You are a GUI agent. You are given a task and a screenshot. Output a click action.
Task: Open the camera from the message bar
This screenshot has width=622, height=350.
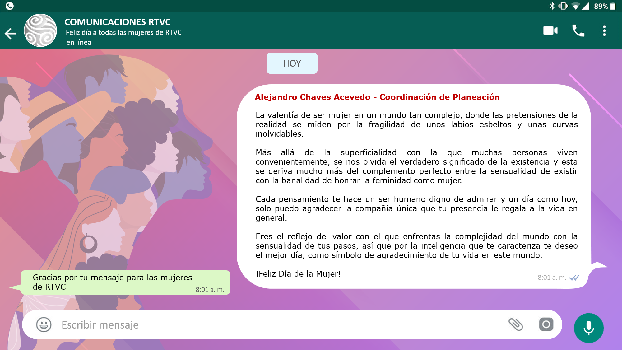pos(546,324)
